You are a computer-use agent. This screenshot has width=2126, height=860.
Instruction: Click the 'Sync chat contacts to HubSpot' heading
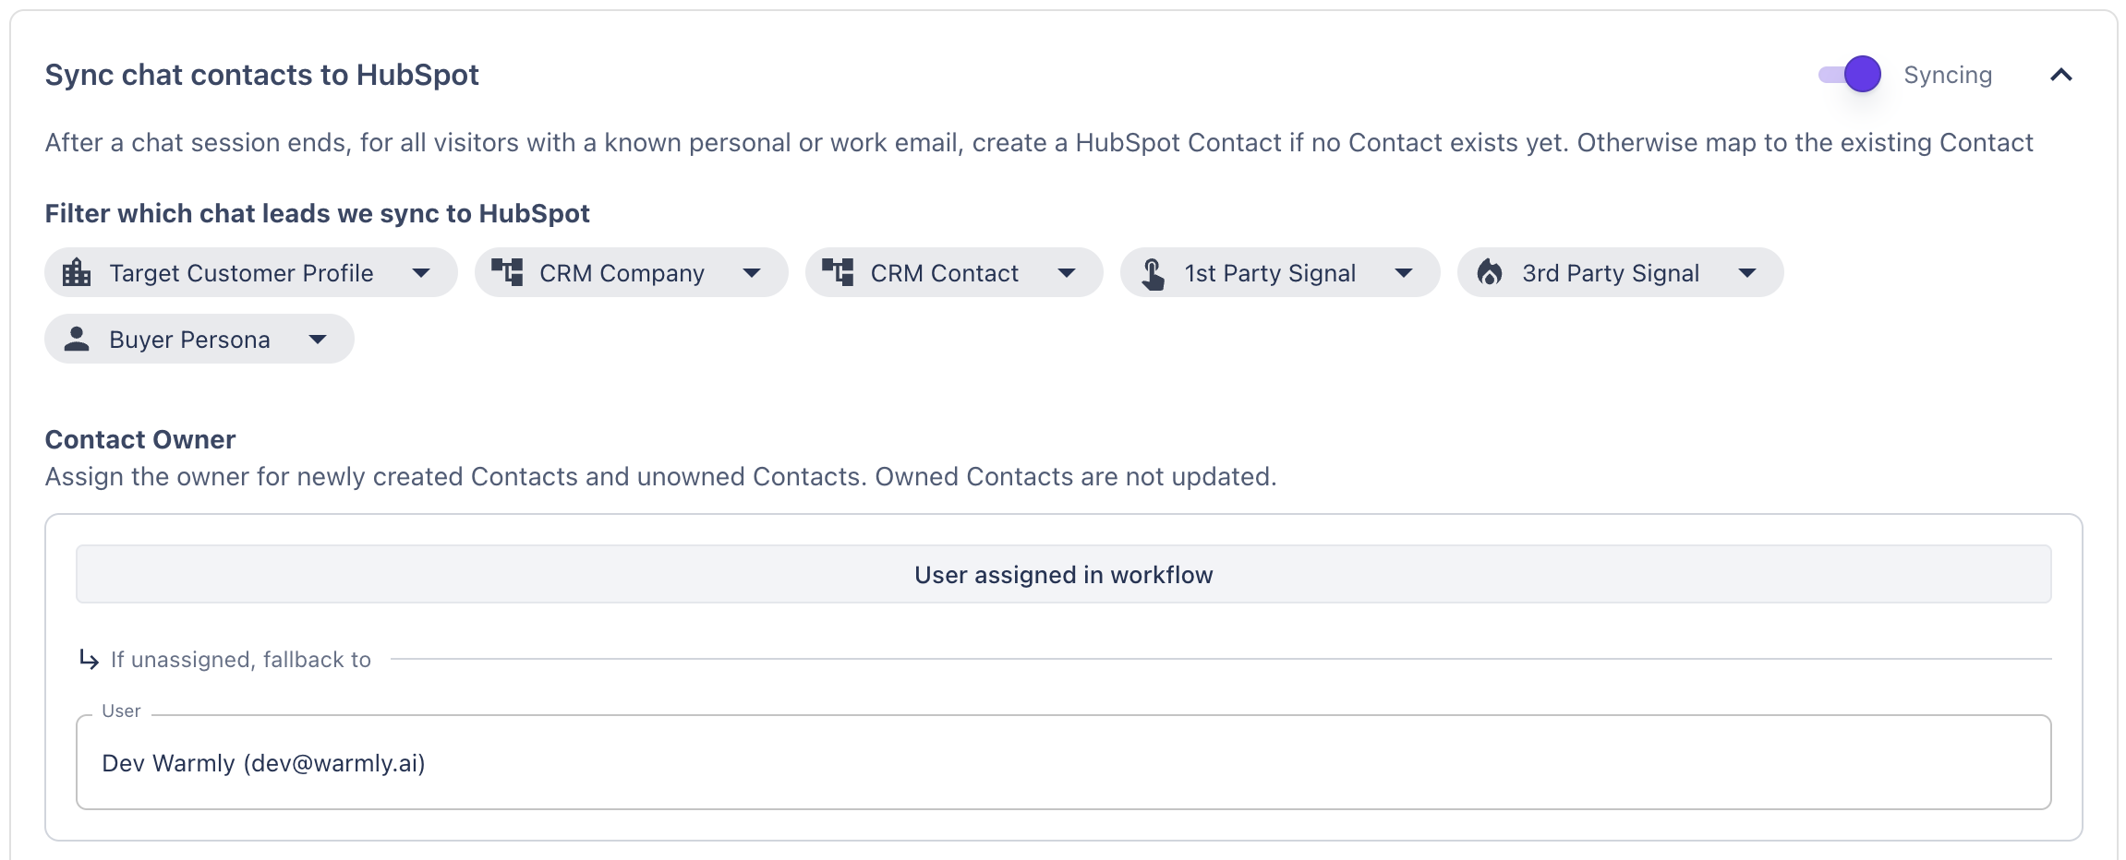(262, 75)
